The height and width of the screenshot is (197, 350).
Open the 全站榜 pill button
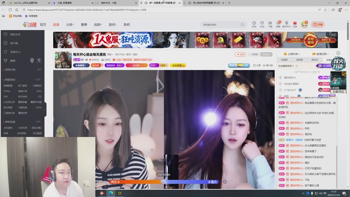pyautogui.click(x=136, y=65)
